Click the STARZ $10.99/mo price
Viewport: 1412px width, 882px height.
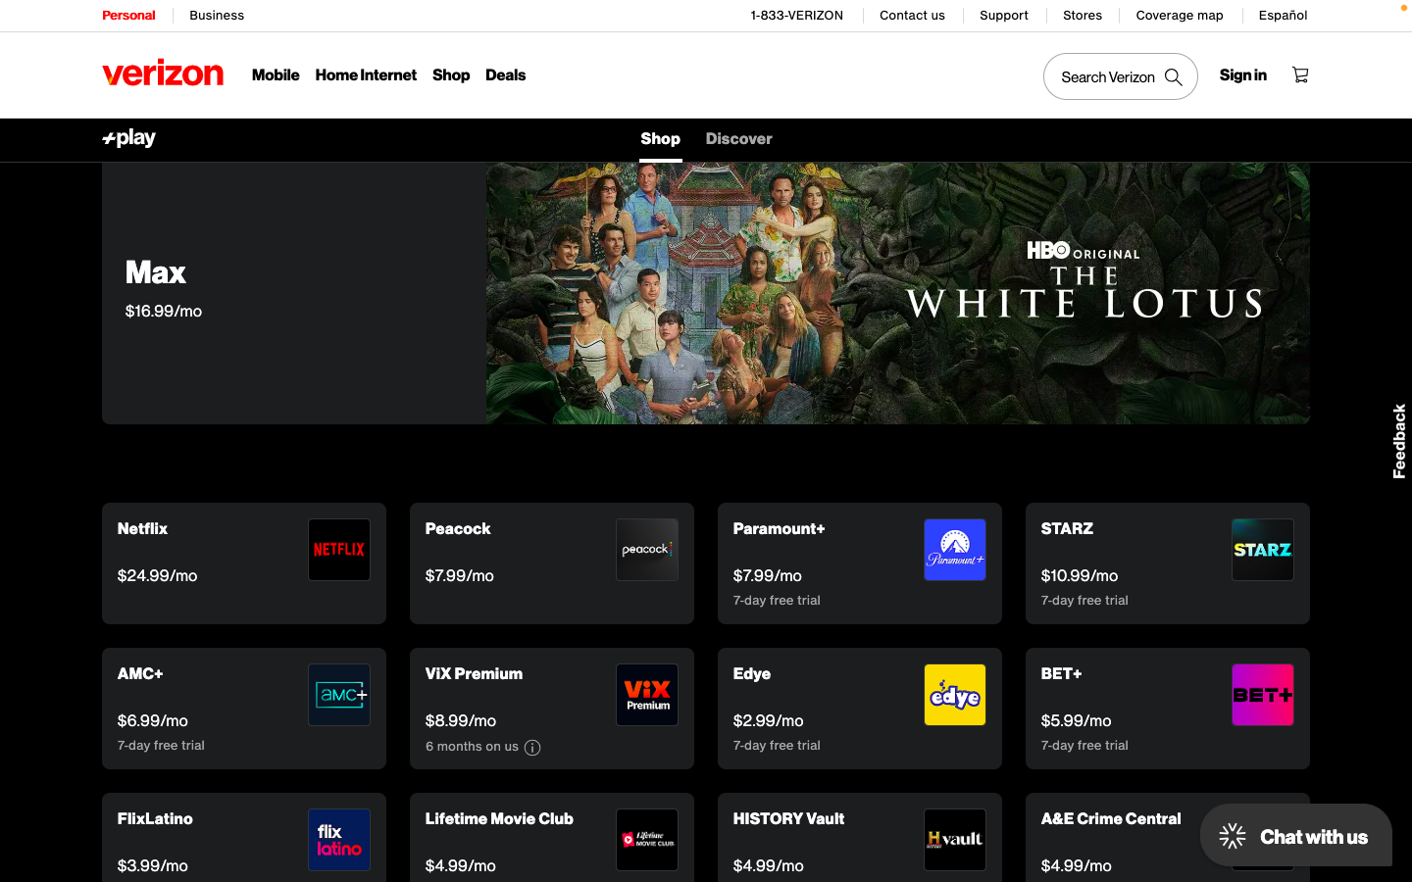pyautogui.click(x=1080, y=576)
